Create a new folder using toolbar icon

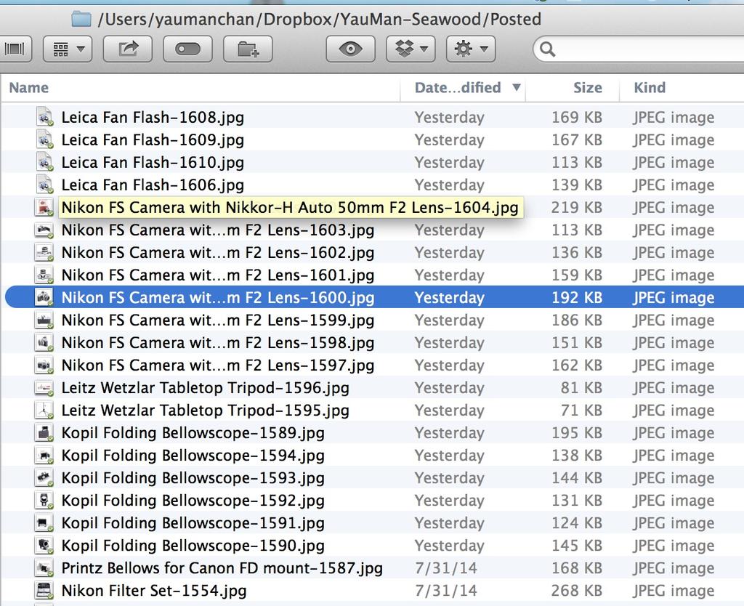pyautogui.click(x=248, y=49)
